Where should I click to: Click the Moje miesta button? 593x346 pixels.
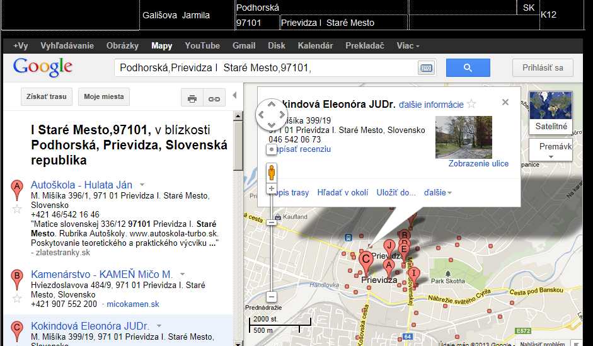click(104, 97)
